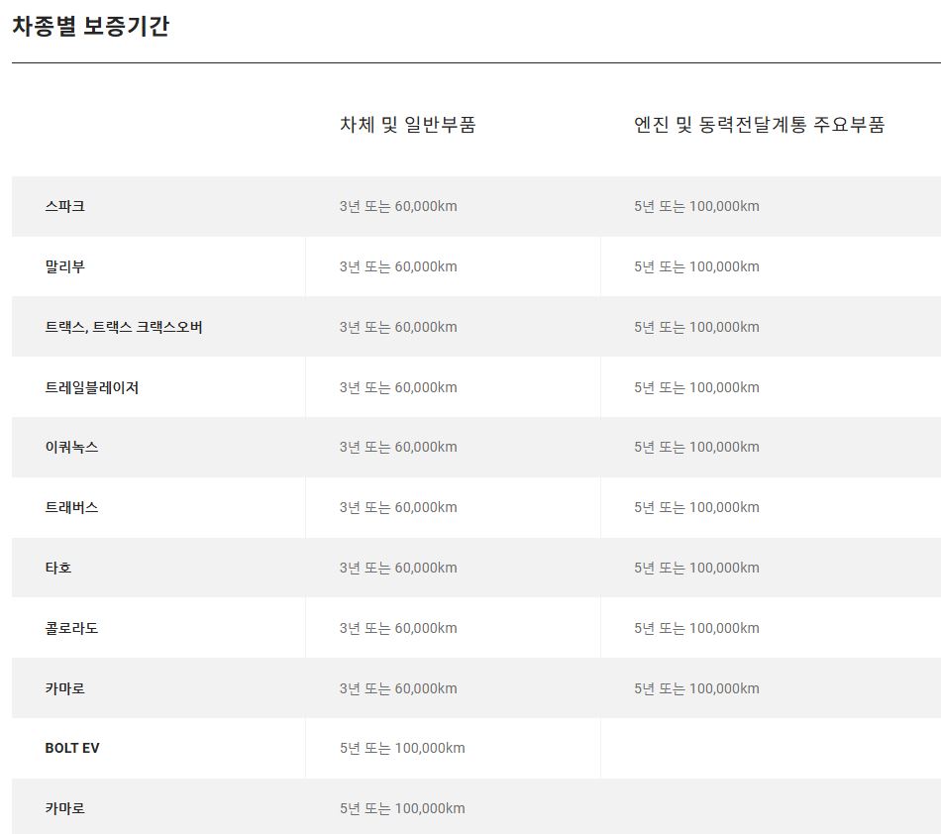Viewport: 941px width, 834px height.
Task: Click the BOLT EV row name
Action: tap(72, 748)
